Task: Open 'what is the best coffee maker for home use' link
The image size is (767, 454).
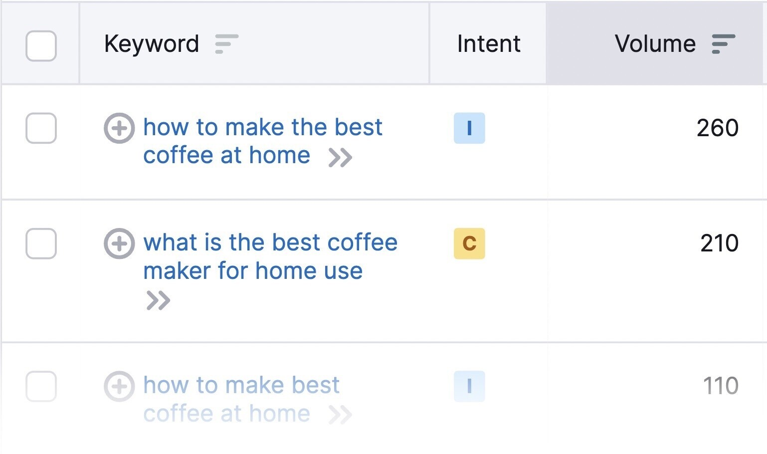Action: 270,256
